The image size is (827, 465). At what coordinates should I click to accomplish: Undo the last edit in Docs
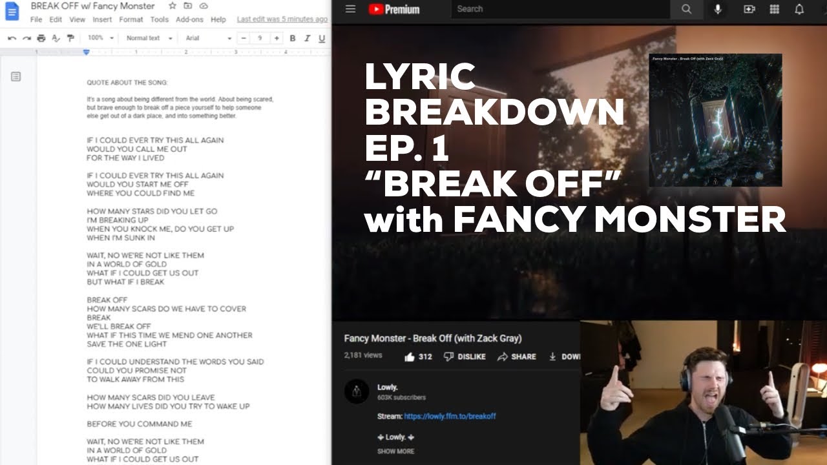pyautogui.click(x=12, y=39)
